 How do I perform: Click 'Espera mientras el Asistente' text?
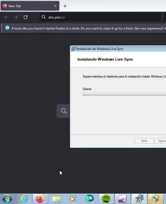[124, 76]
